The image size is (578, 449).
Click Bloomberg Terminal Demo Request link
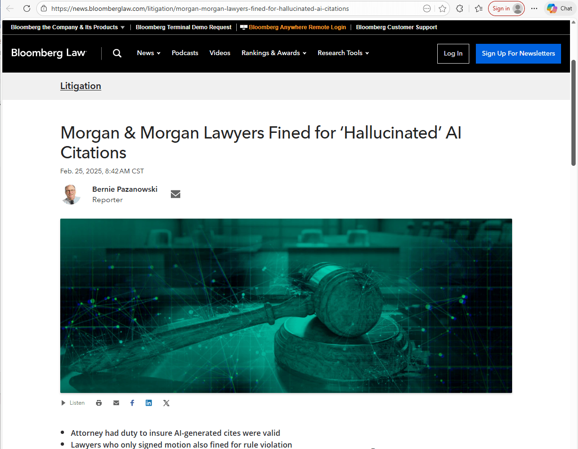tap(184, 27)
